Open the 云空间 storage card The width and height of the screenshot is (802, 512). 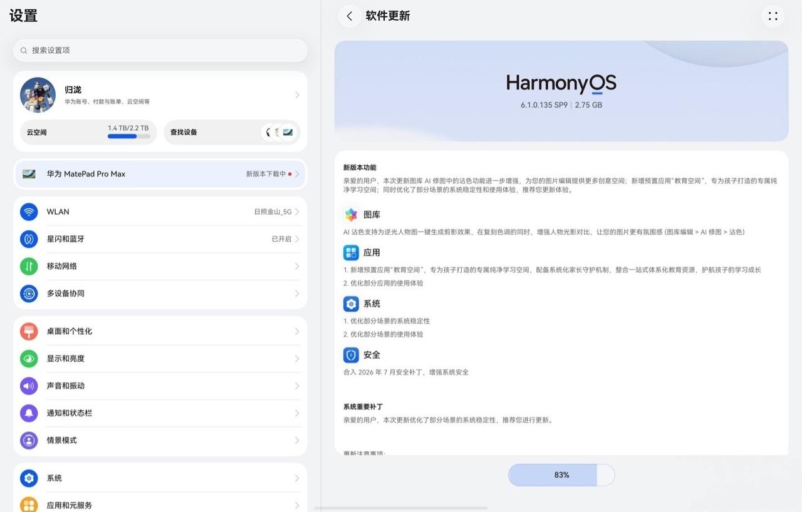click(88, 132)
